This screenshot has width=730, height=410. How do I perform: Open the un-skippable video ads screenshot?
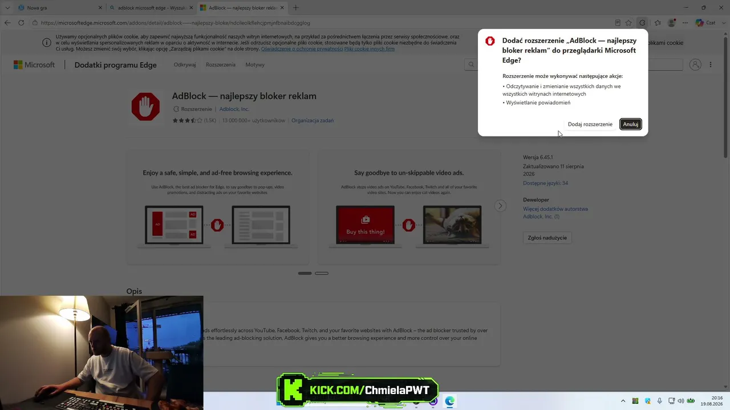pyautogui.click(x=409, y=207)
